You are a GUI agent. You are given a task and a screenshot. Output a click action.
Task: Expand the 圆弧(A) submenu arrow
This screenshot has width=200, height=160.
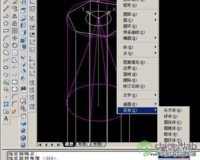click(156, 14)
